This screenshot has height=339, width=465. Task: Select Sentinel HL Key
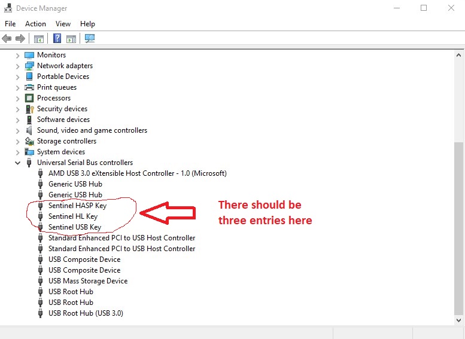pyautogui.click(x=73, y=216)
